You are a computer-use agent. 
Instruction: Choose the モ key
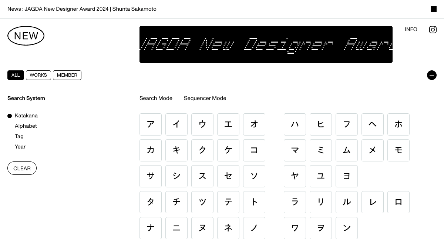coord(398,150)
